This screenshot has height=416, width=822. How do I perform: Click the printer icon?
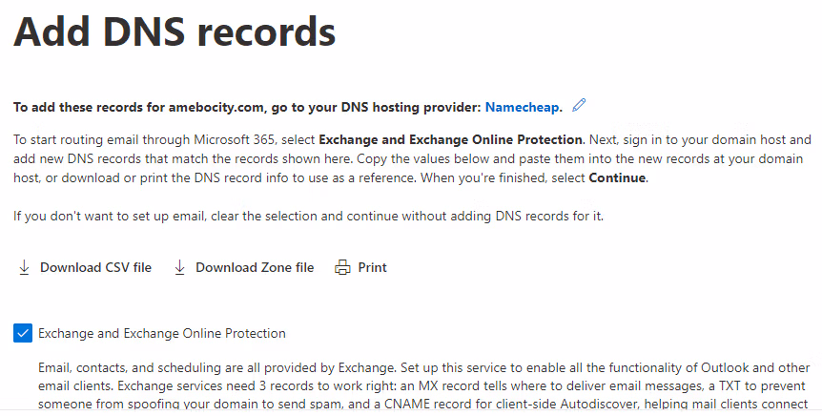tap(342, 268)
